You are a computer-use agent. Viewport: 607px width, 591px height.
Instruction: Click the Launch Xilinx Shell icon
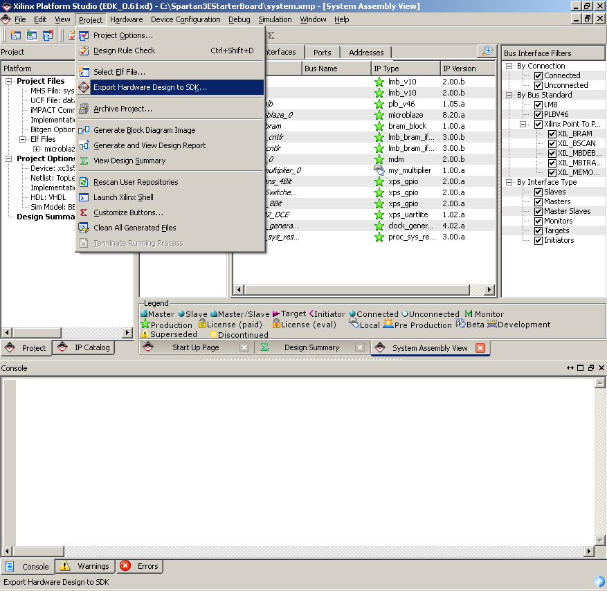(84, 197)
